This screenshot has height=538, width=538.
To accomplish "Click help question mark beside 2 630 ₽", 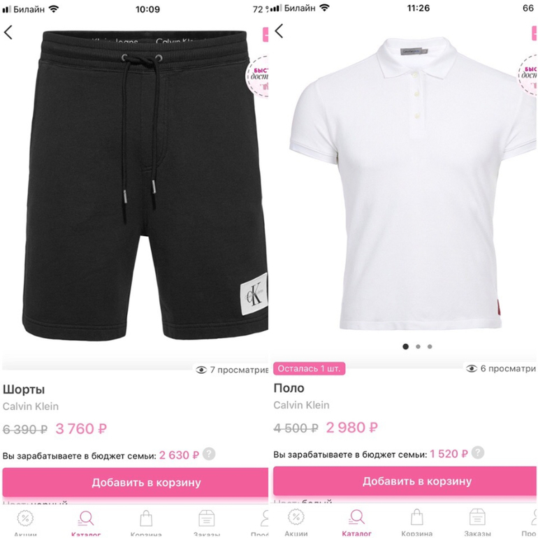I will point(209,453).
